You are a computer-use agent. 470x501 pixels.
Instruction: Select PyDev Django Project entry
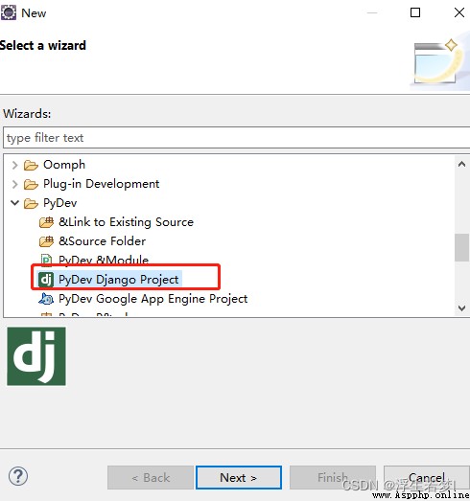[x=118, y=280]
